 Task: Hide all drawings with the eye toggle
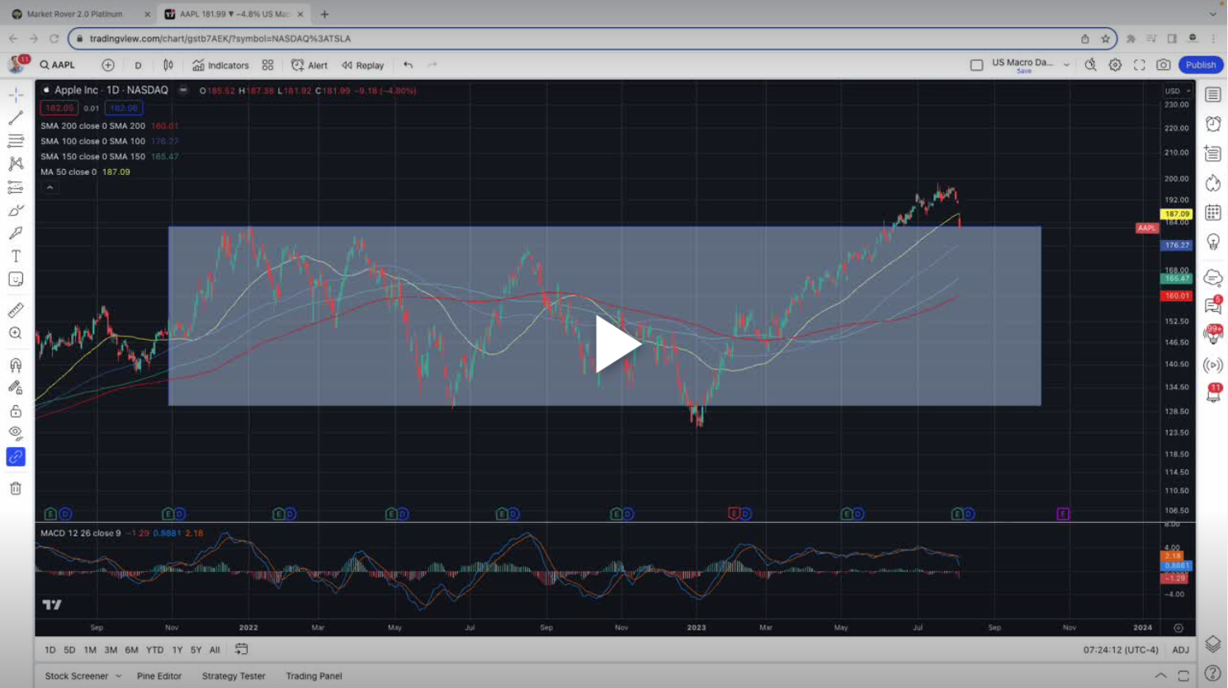[15, 433]
